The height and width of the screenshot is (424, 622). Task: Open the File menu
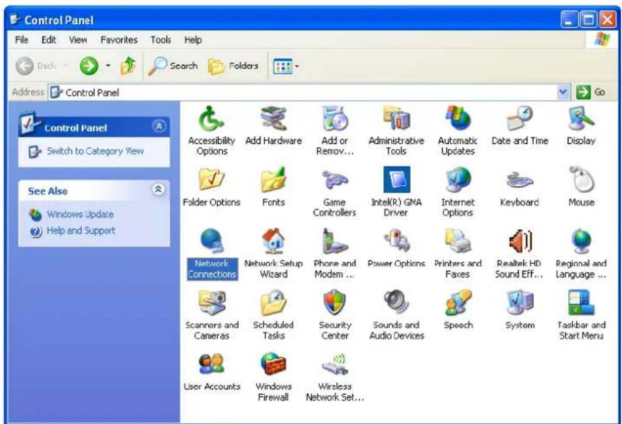tap(22, 40)
